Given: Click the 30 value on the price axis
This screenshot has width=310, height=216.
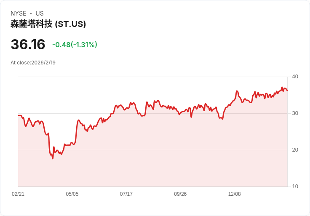Looking at the screenshot, I should click(x=295, y=113).
